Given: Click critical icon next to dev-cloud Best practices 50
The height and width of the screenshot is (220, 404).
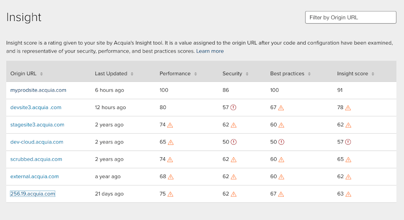Looking at the screenshot, I should [282, 142].
